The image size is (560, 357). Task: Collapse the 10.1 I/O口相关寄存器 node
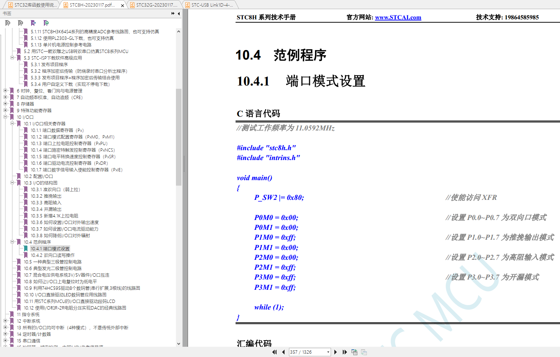(12, 124)
